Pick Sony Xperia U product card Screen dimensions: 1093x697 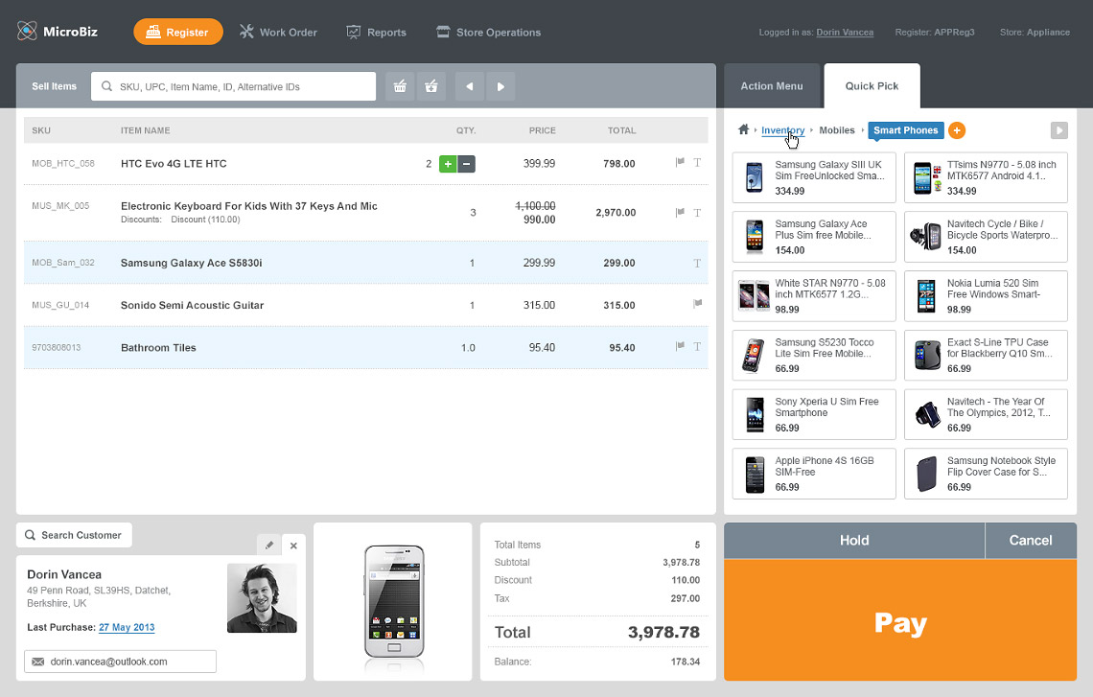814,415
